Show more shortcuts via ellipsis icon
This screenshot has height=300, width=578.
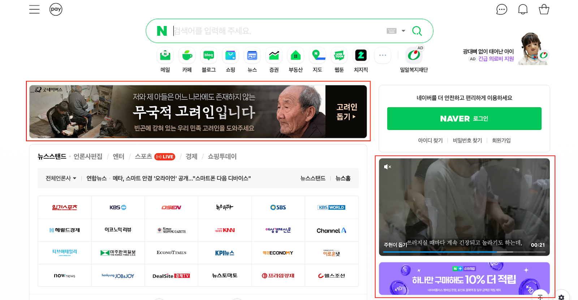click(383, 56)
